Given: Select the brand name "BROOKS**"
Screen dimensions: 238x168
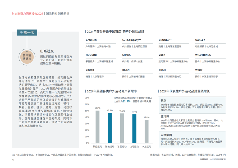Looking at the screenshot, I should [x=165, y=40].
